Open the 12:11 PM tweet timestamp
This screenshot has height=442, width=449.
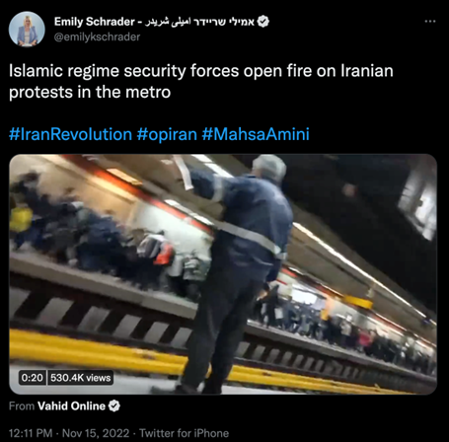pyautogui.click(x=31, y=433)
